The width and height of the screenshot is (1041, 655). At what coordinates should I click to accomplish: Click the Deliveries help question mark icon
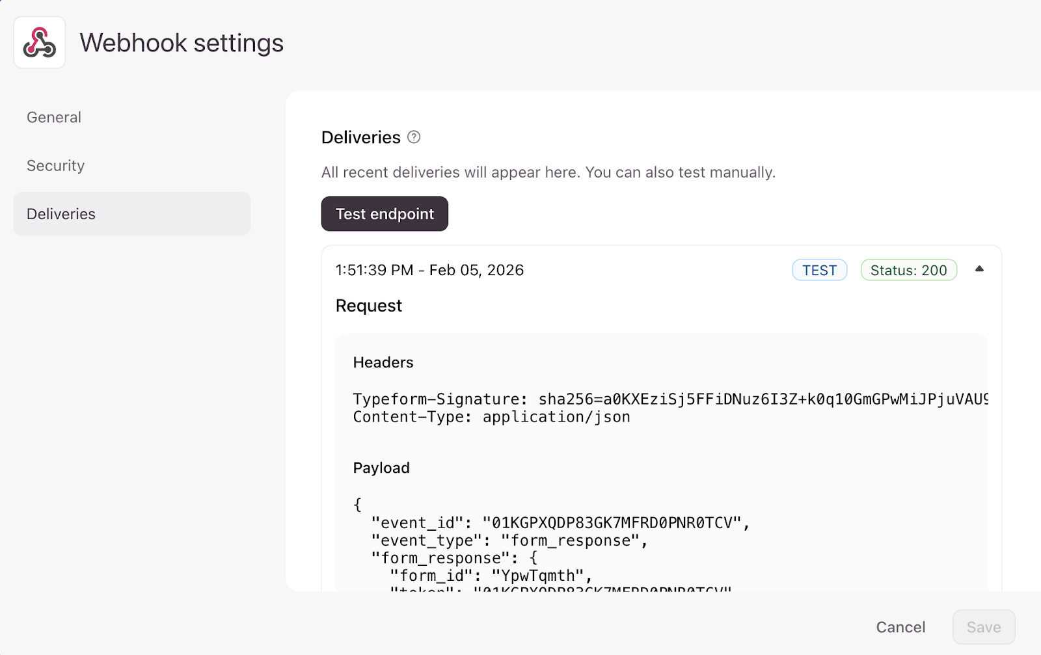tap(414, 137)
